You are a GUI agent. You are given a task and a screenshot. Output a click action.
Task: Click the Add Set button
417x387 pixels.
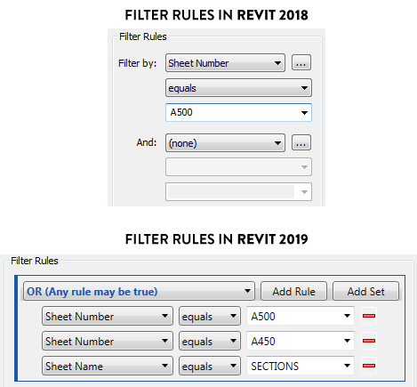tap(365, 291)
